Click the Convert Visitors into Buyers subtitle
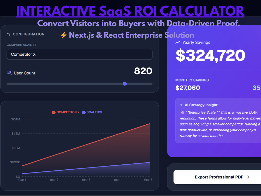The image size is (261, 196). [139, 23]
